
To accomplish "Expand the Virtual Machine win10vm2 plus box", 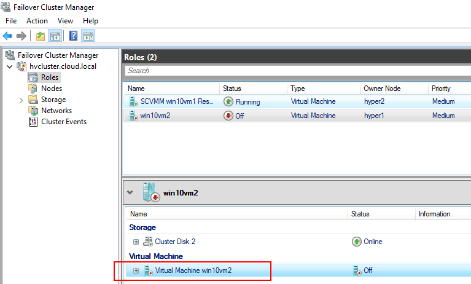I will (x=136, y=270).
